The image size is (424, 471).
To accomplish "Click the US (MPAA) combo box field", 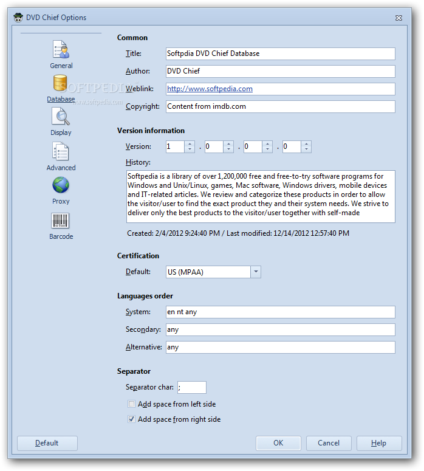I will (x=208, y=272).
